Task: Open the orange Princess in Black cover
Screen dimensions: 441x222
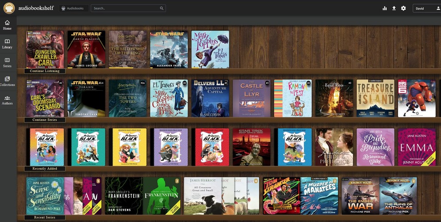Action: point(45,147)
